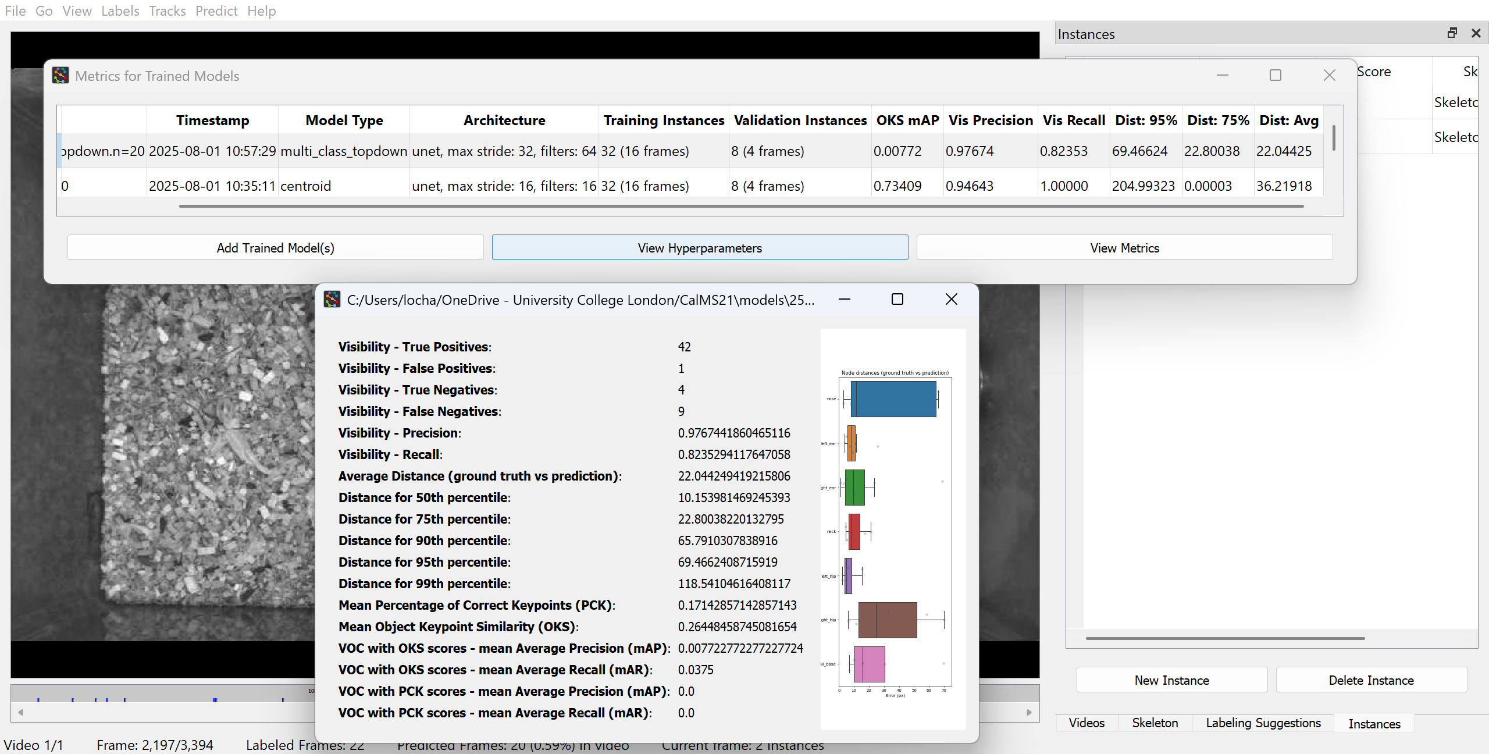Open the Tracks menu
Image resolution: width=1489 pixels, height=754 pixels.
[x=167, y=10]
